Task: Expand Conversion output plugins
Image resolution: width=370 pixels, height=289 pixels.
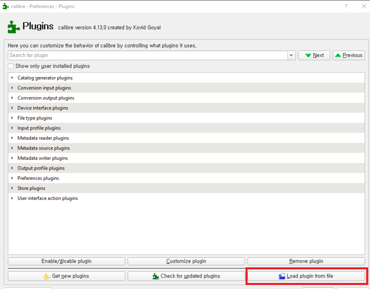Action: [12, 98]
